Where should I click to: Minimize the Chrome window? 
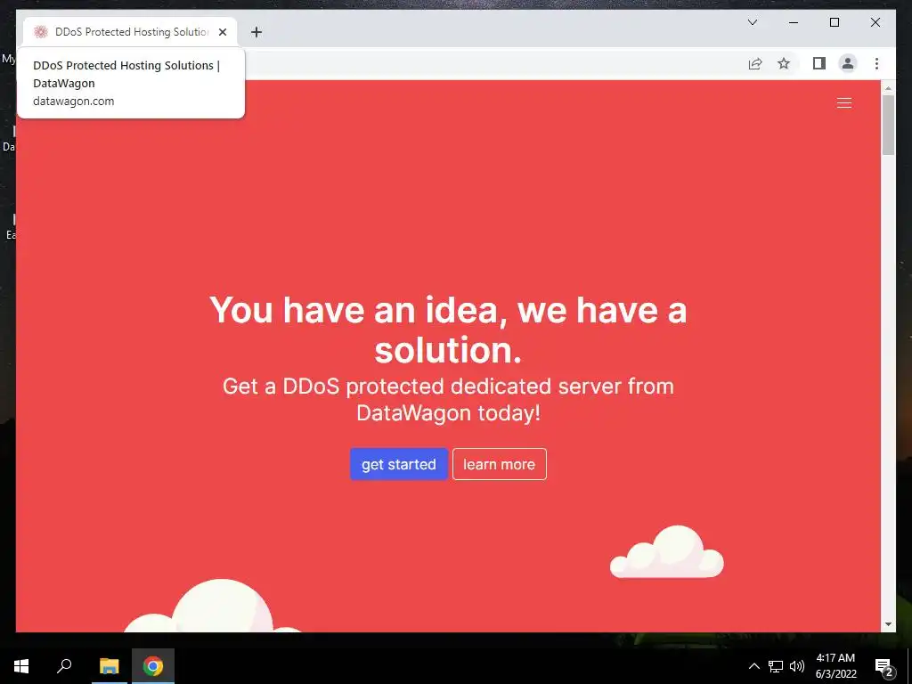[794, 22]
